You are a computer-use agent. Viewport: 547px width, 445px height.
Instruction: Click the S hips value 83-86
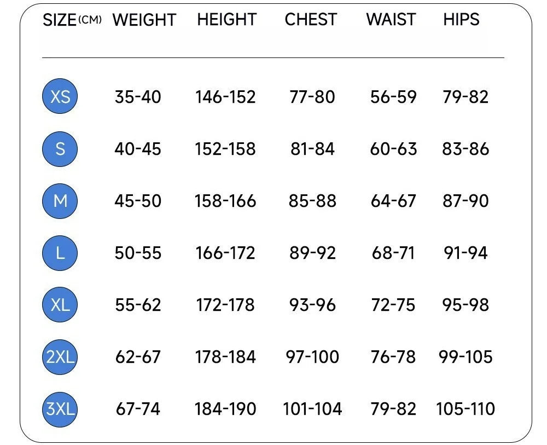(465, 149)
